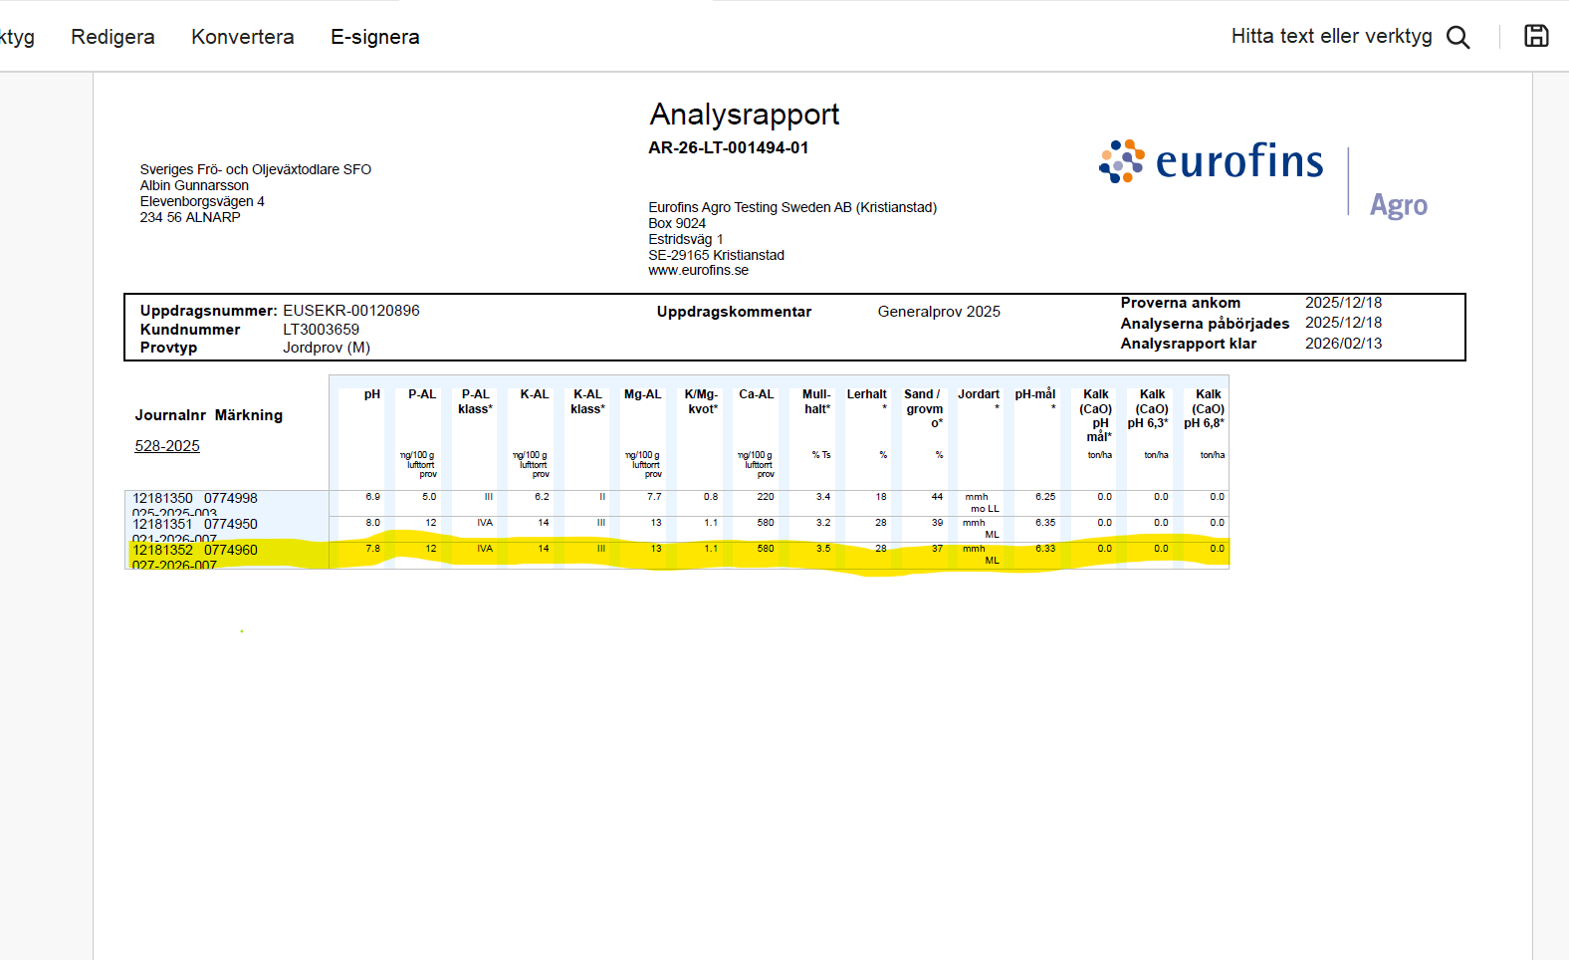Click the Analysrapport klar date 2026/02/13
This screenshot has height=960, width=1569.
pos(1343,344)
